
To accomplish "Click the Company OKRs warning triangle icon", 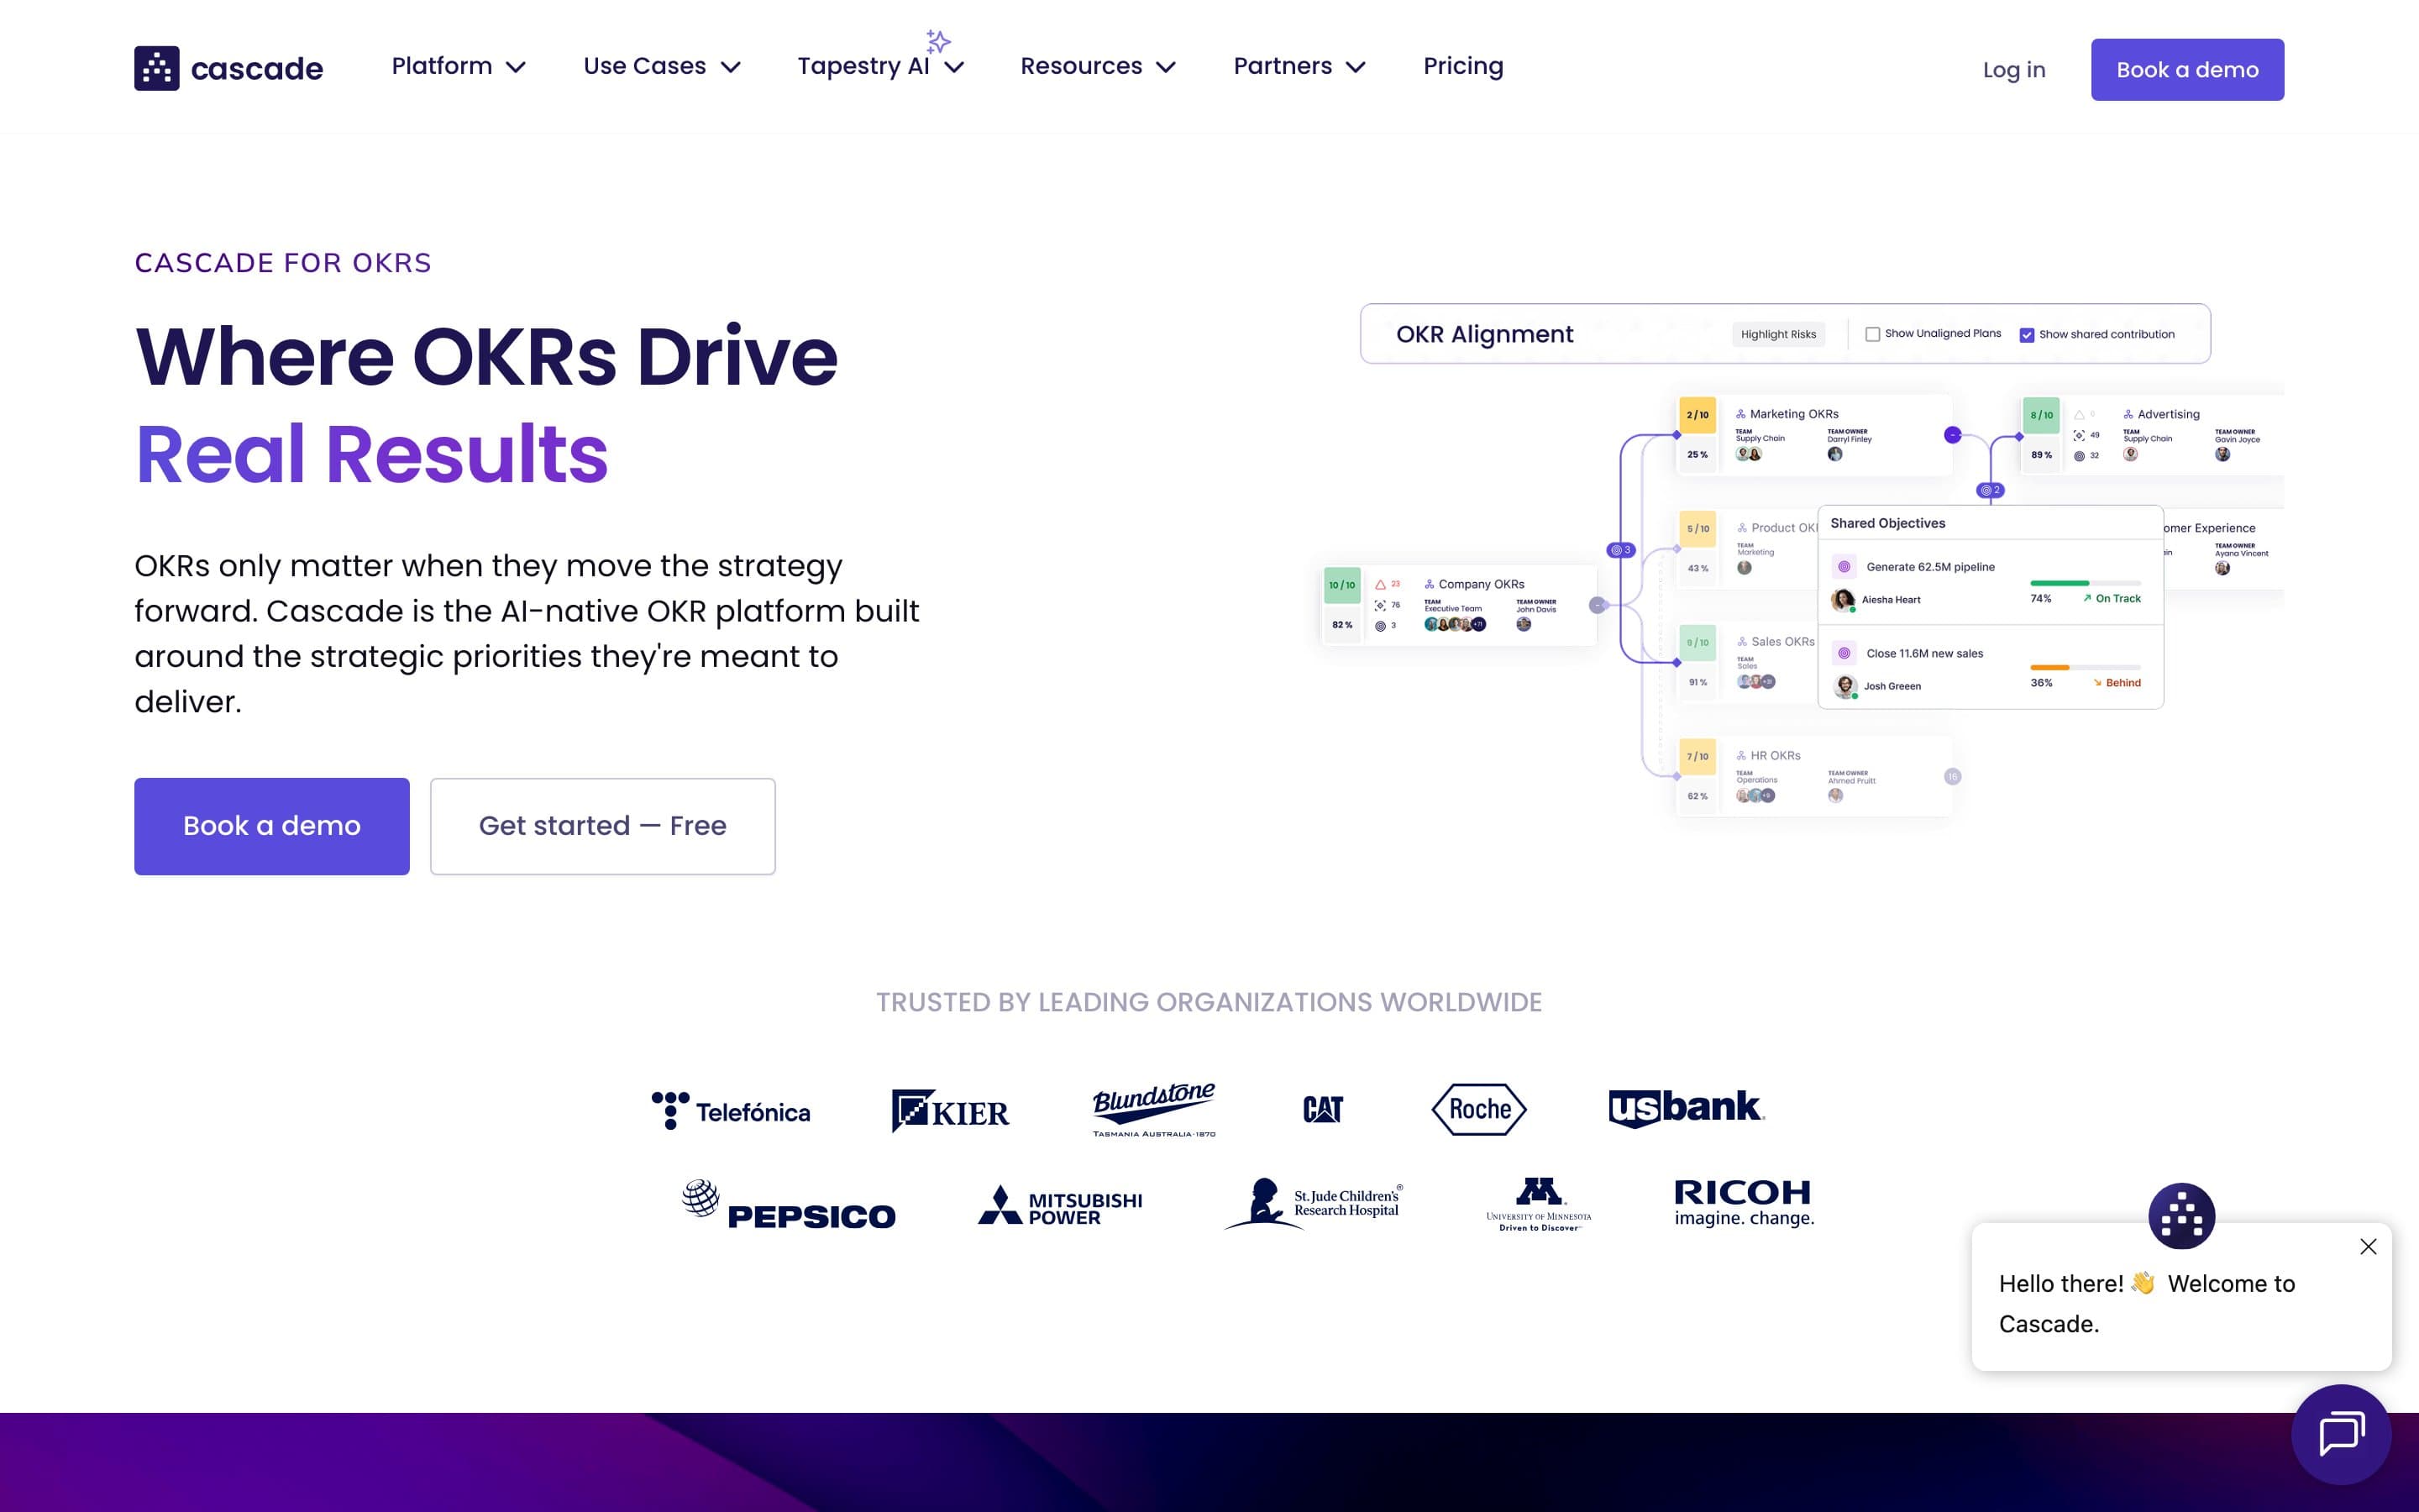I will click(x=1381, y=584).
